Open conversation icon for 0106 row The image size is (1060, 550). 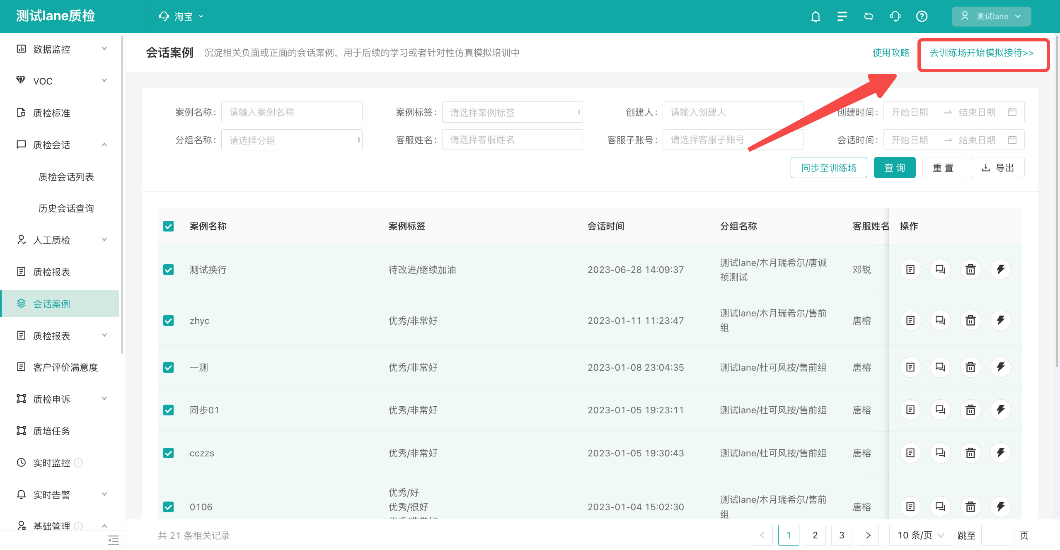940,507
